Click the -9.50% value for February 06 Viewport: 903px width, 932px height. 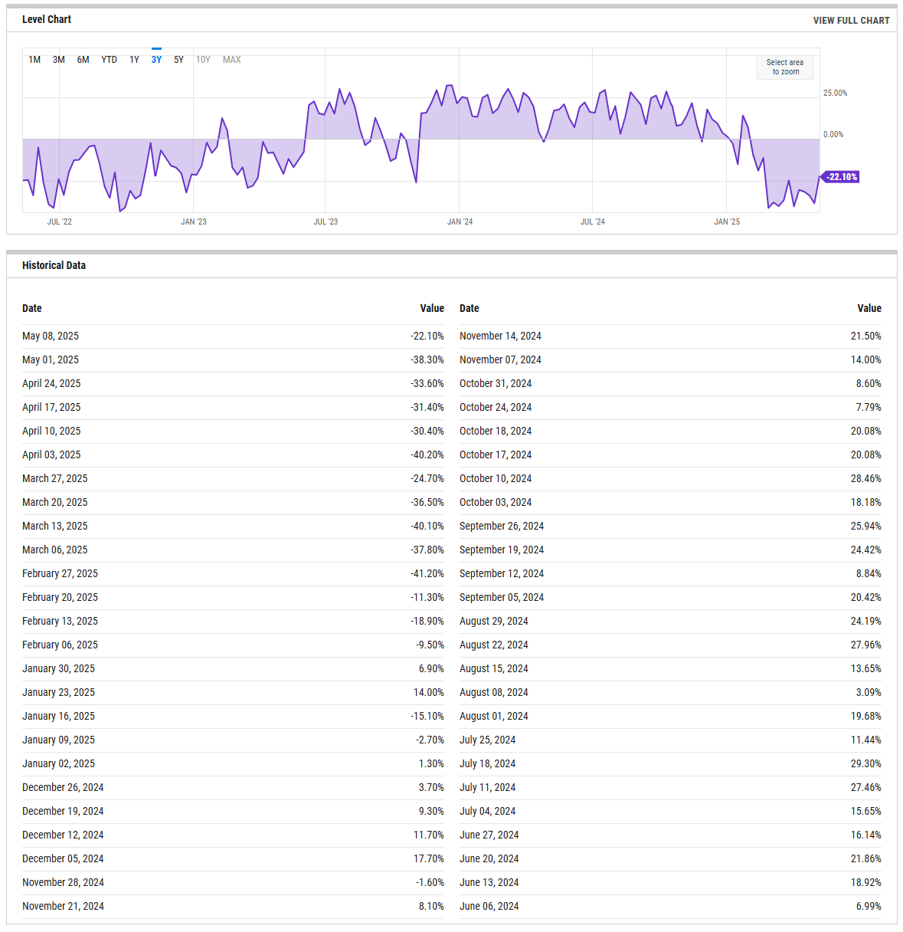pos(430,645)
